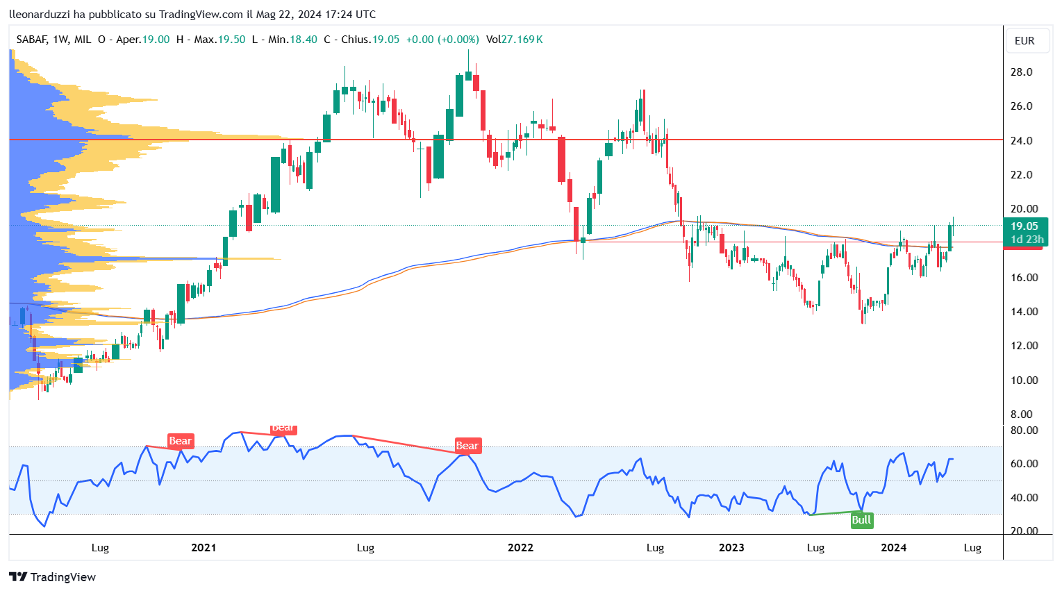Click the 24.0 price axis label
This screenshot has width=1062, height=593.
click(1021, 141)
